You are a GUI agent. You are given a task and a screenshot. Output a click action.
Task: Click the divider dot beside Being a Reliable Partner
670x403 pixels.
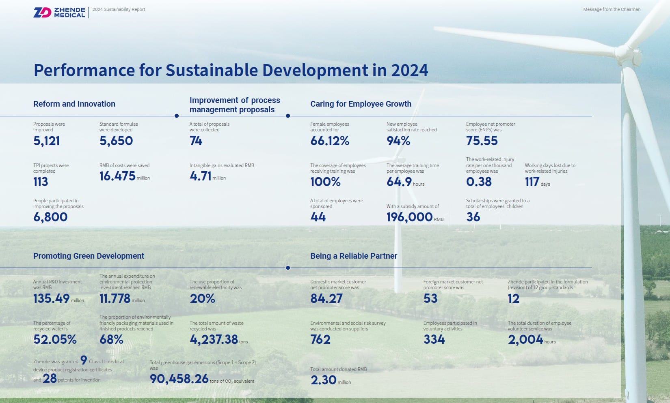tap(288, 268)
